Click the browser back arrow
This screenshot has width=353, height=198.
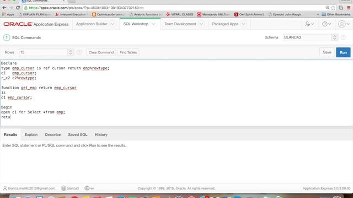tap(4, 8)
